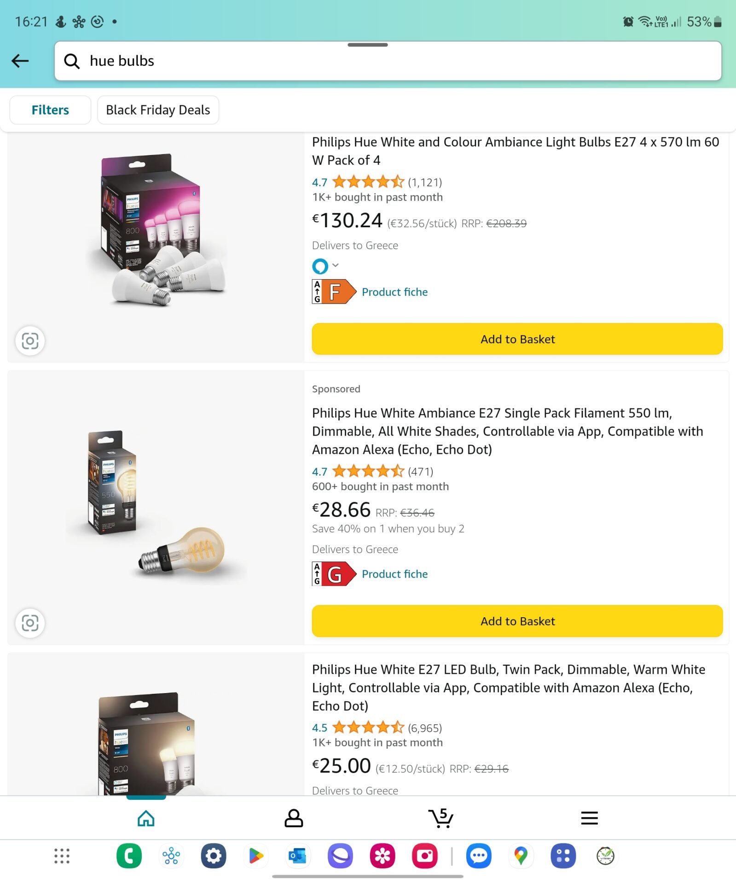The width and height of the screenshot is (736, 883).
Task: Open the Philips Hue White Twin Pack listing
Action: 508,688
